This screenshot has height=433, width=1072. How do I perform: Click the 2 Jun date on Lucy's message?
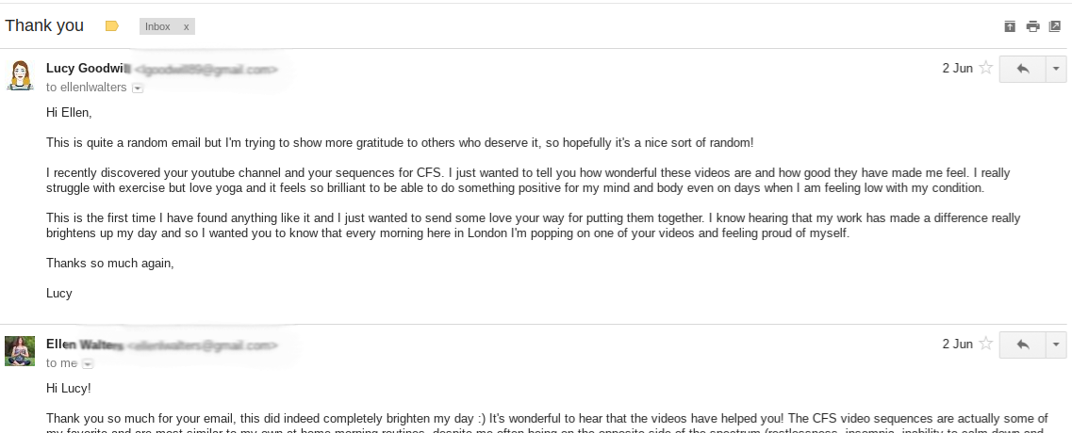(x=957, y=68)
